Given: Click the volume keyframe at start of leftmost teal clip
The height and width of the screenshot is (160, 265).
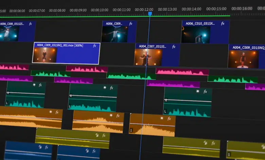Looking at the screenshot, I should click(x=8, y=93).
